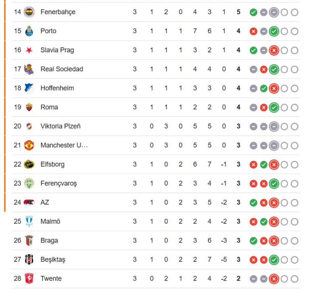Image resolution: width=314 pixels, height=289 pixels.
Task: Open the Malmö team page
Action: pyautogui.click(x=50, y=222)
